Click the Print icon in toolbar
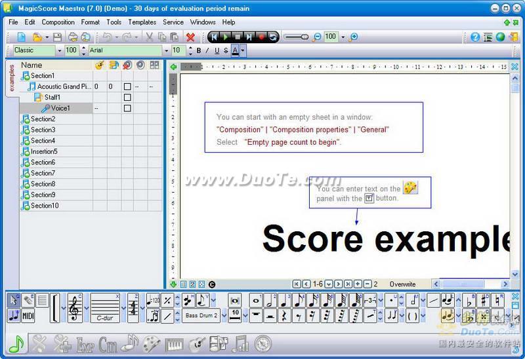 (x=73, y=37)
